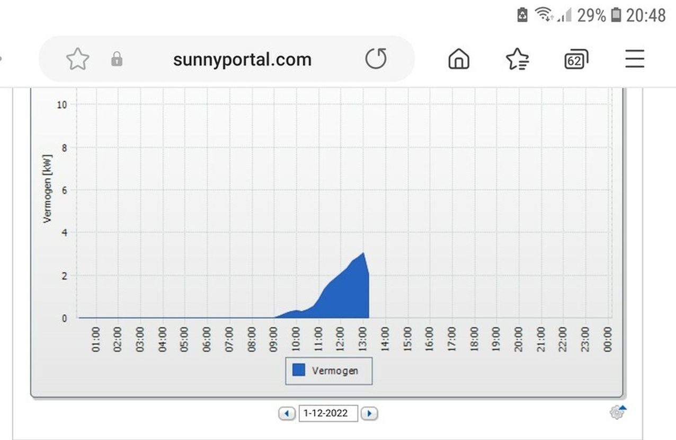The image size is (676, 440).
Task: Click the 13:00 time axis label
Action: [362, 339]
